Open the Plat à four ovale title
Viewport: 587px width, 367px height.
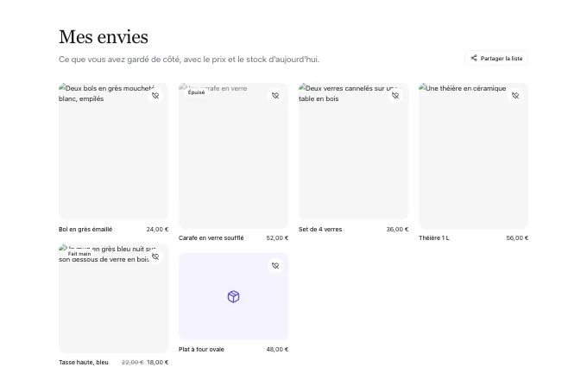tap(201, 350)
